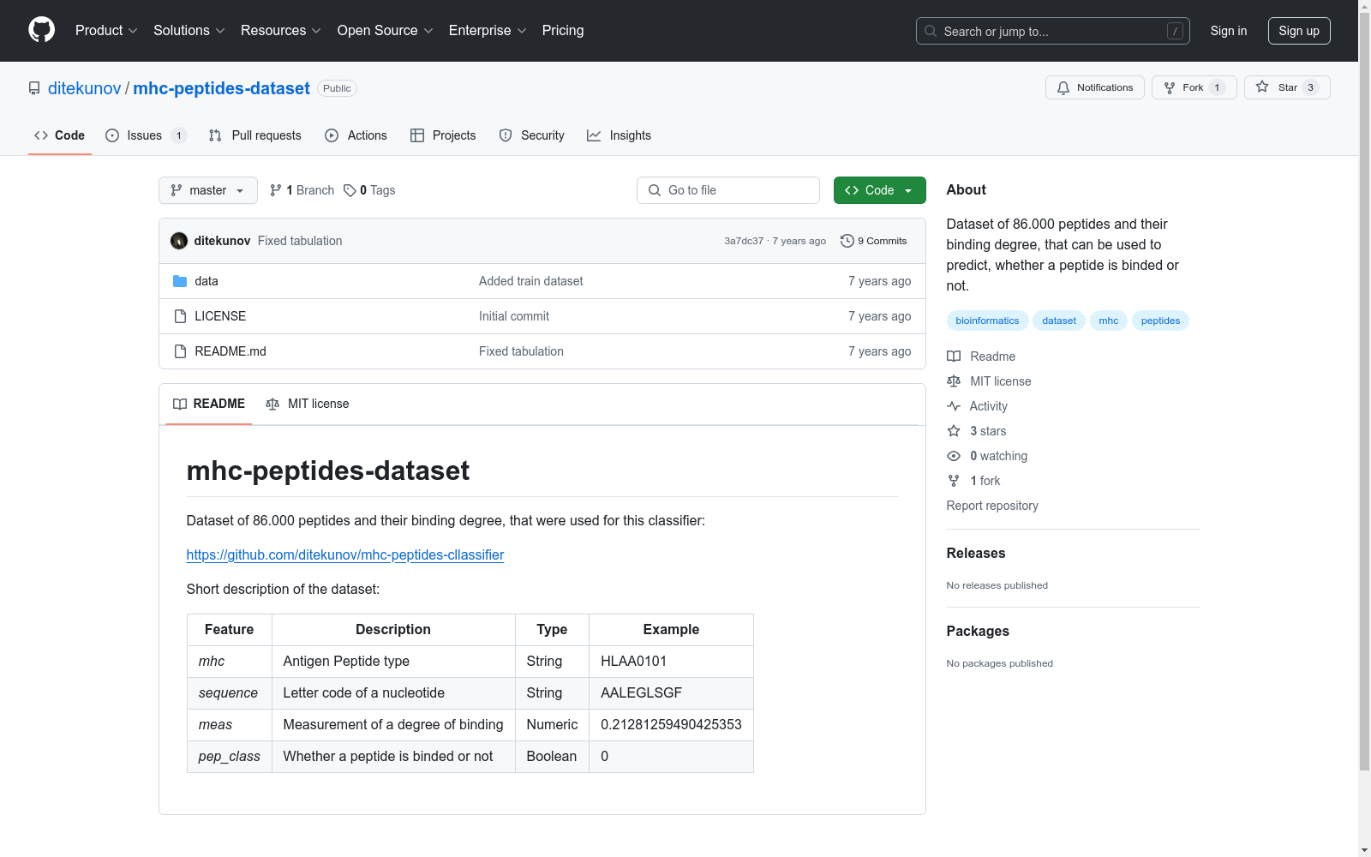Click the LICENSE file icon
The height and width of the screenshot is (857, 1371).
coord(180,316)
